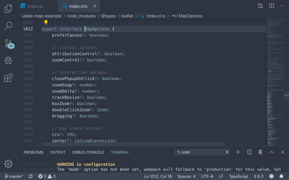Split the editor to the right
The width and height of the screenshot is (289, 180).
click(272, 6)
